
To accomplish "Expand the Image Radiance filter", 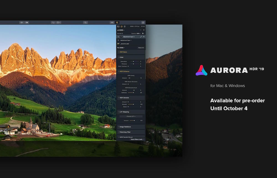I will click(125, 127).
